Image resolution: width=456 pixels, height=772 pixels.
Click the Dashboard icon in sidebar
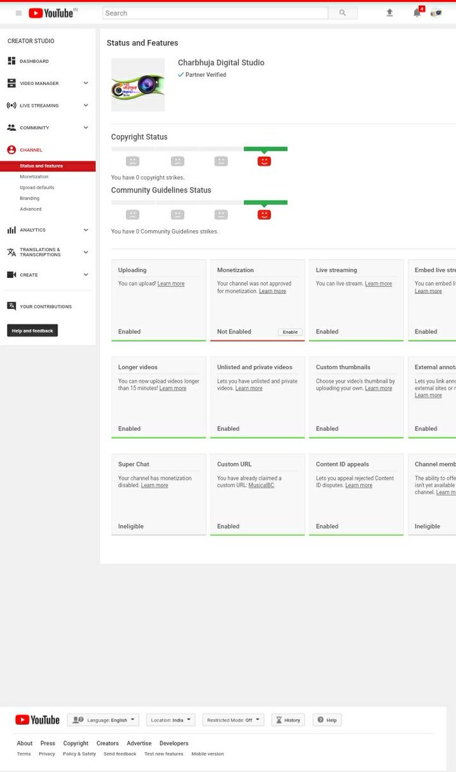click(x=11, y=61)
